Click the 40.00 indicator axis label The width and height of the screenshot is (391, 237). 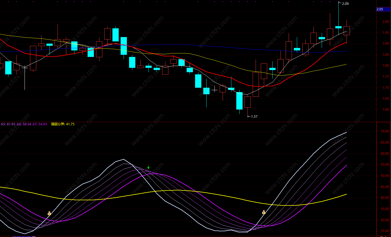click(x=385, y=198)
